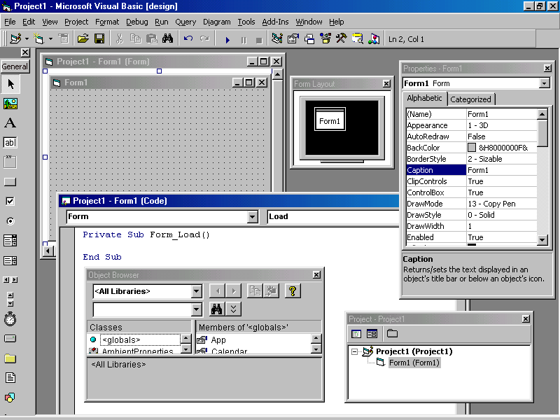Open the object dropdown in Properties window
Screen dimensions: 560x420
tap(544, 83)
